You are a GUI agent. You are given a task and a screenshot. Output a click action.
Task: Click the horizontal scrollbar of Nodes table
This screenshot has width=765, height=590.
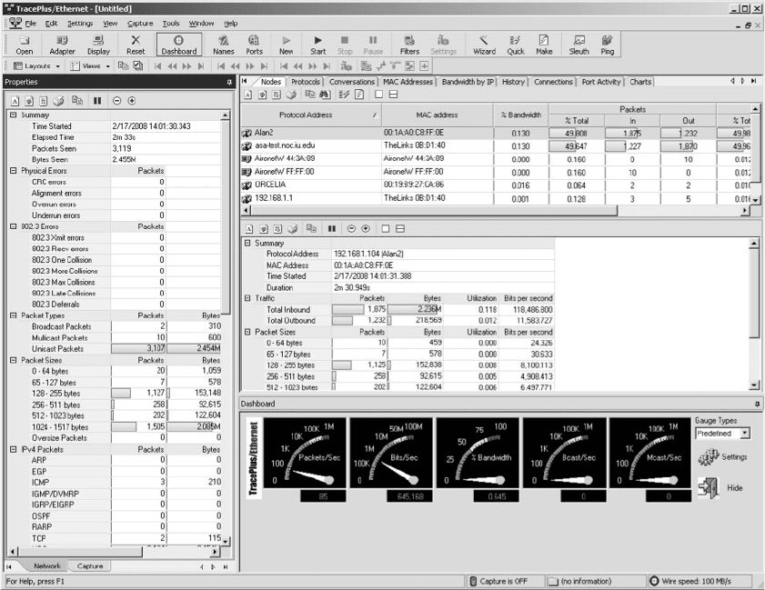pos(496,211)
